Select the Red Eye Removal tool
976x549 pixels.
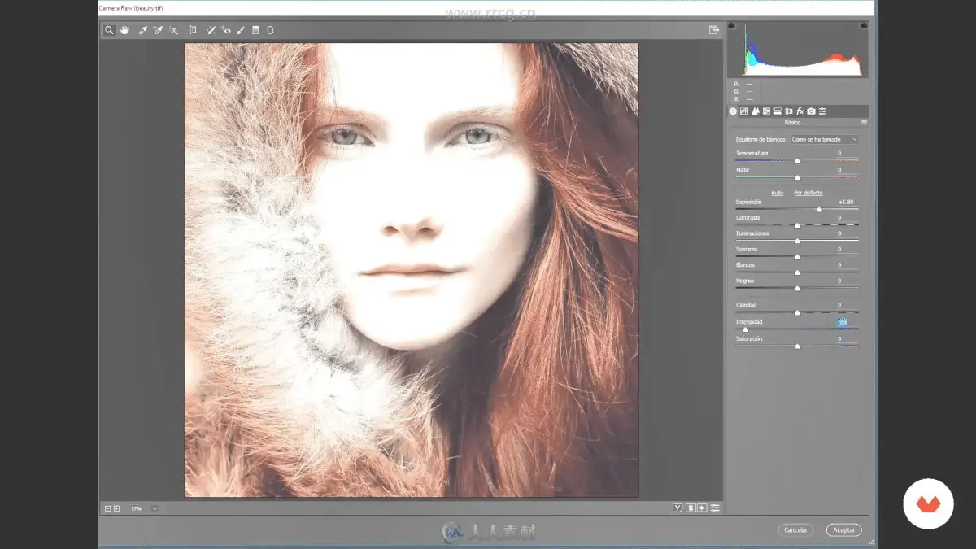(226, 30)
